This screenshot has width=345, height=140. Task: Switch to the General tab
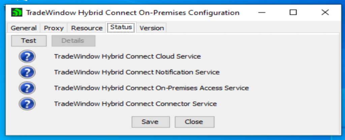coord(24,28)
